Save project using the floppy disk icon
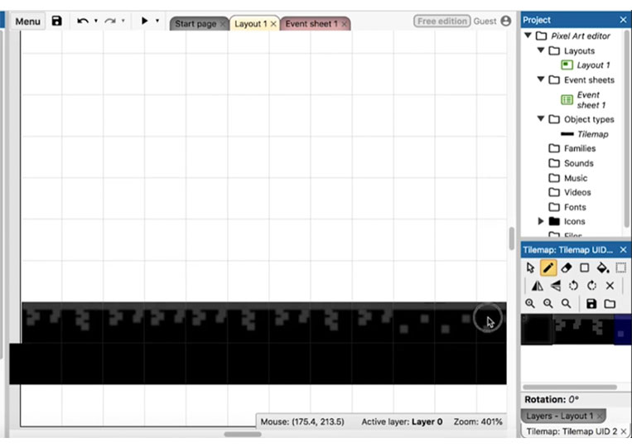 coord(57,21)
